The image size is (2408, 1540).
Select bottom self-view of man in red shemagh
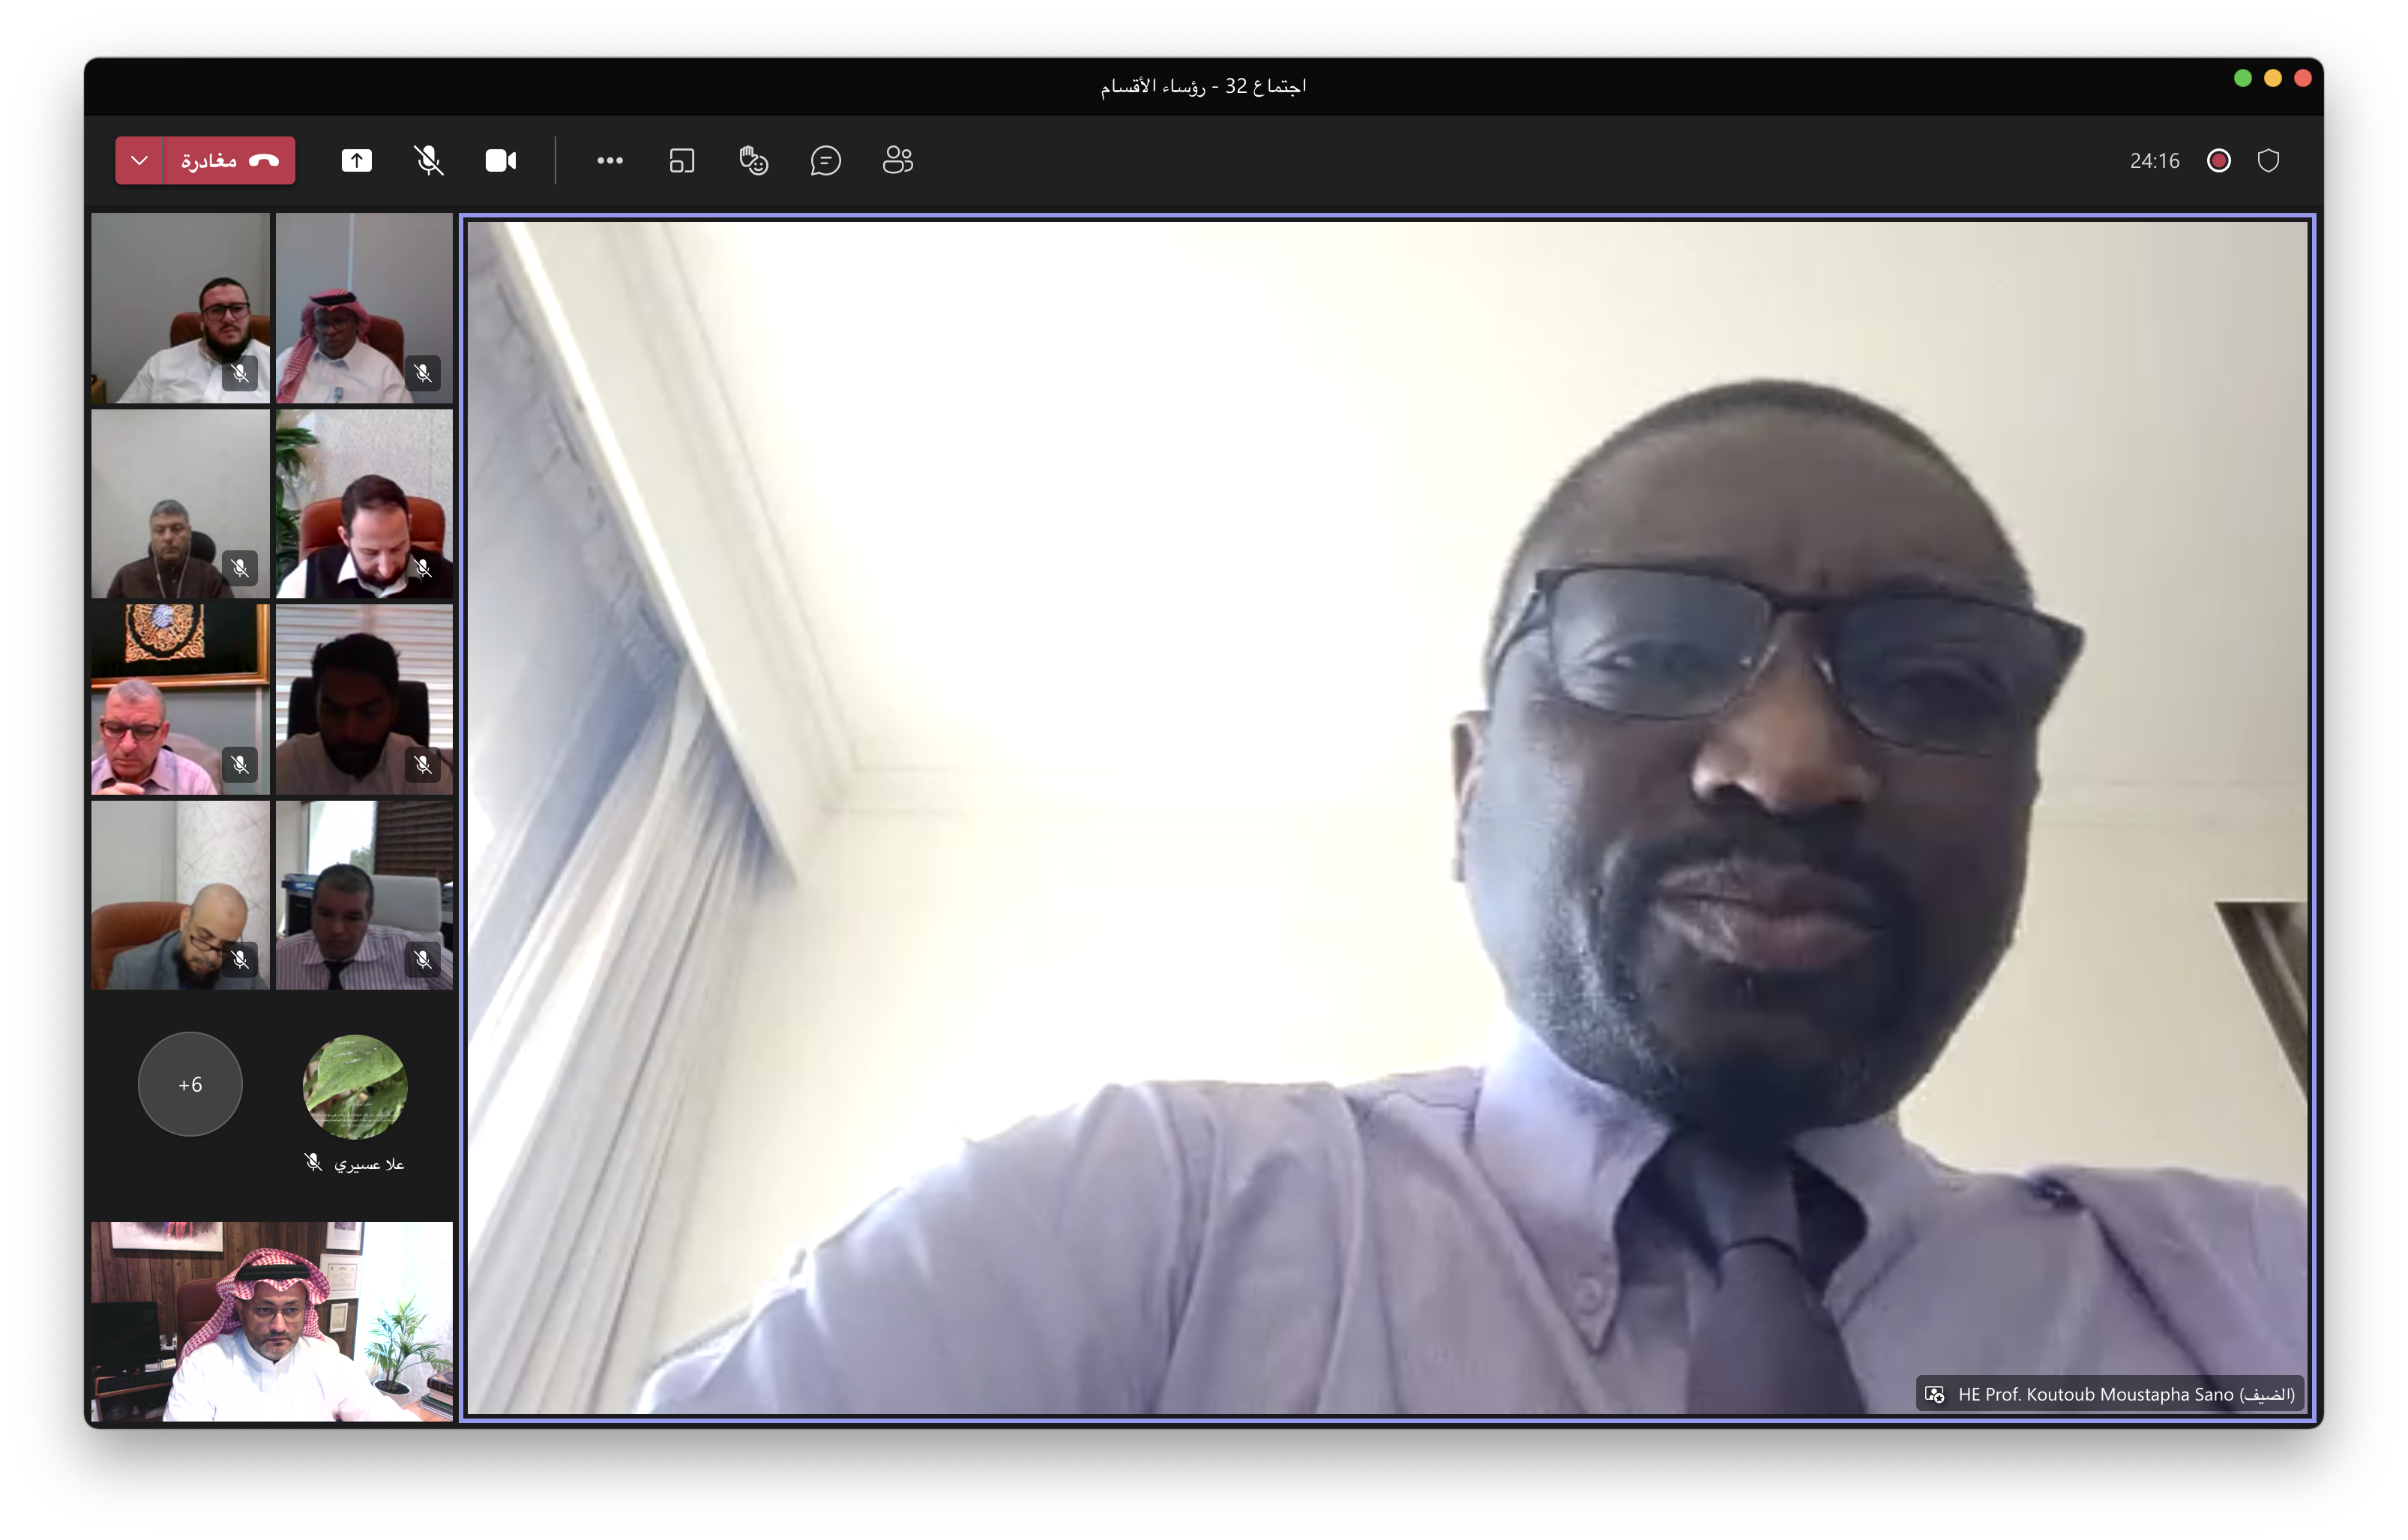[x=272, y=1321]
